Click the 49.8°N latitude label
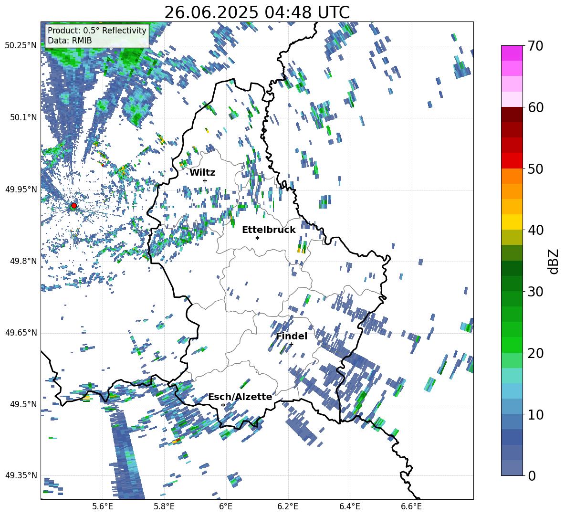Screen dimensions: 565x516 coord(23,261)
